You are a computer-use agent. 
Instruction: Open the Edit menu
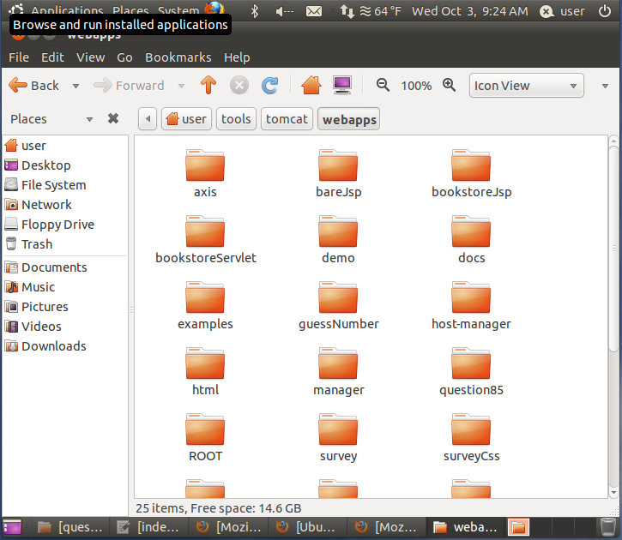52,57
